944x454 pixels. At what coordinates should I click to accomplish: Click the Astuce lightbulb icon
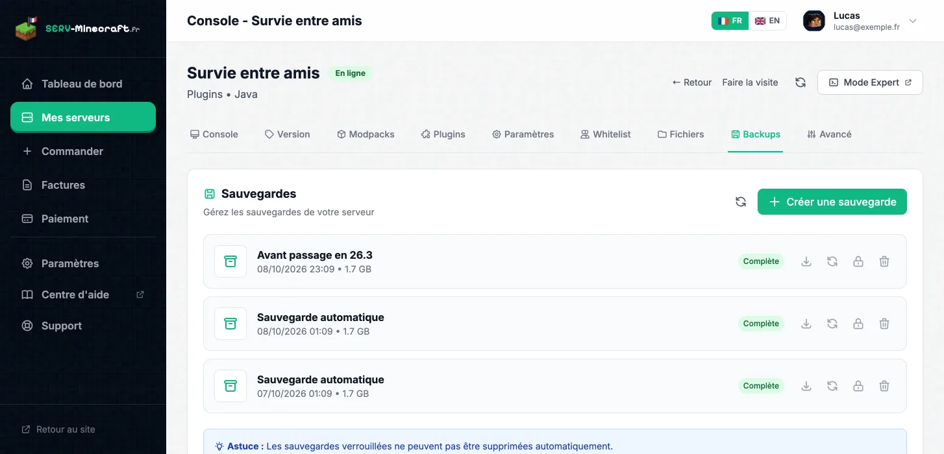tap(219, 446)
